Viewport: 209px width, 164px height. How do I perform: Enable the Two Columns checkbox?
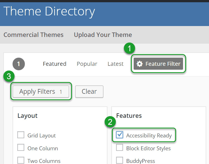[21, 160]
